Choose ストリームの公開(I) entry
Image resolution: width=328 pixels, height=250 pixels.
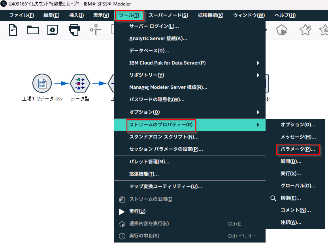190,199
